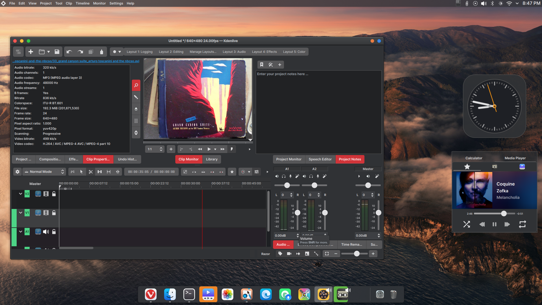Collapse track V1 chevron
Viewport: 542px width, 305px height.
(x=21, y=213)
